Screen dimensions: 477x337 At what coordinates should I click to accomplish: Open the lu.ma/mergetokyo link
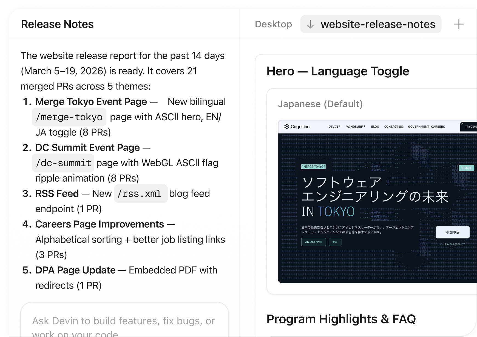[x=452, y=244]
